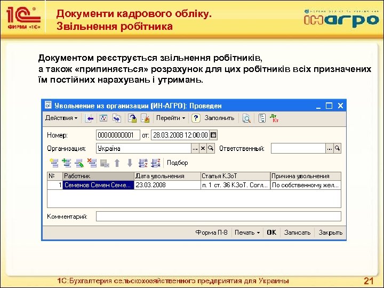
Task: Click the ellipsis select button of Ответственный
Action: (x=330, y=148)
